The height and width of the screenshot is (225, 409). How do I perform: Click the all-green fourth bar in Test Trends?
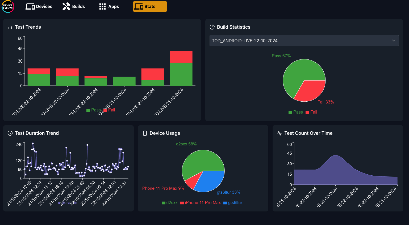click(x=124, y=81)
